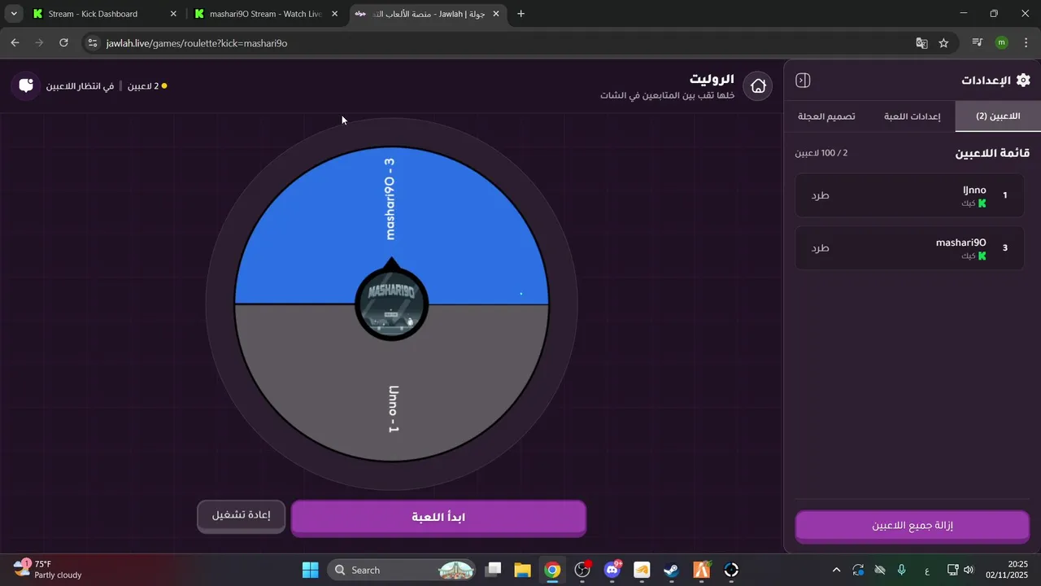Click the قائمة اللاعبين heading
Screen dimensions: 1041x586
pos(992,153)
